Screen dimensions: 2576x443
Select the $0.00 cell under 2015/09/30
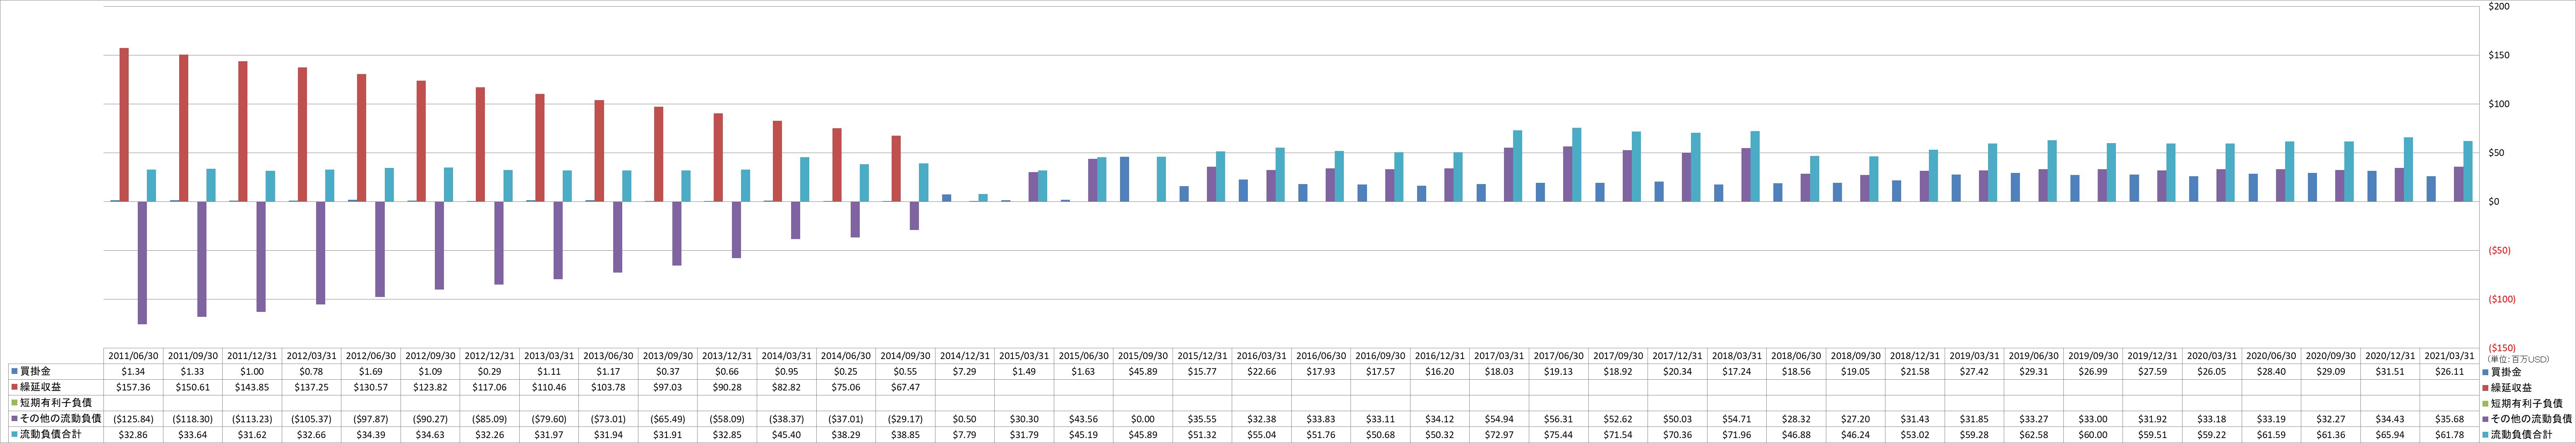[x=1143, y=419]
